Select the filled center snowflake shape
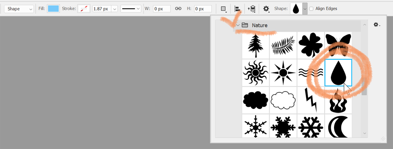Viewport: 393px width, 149px height. point(283,126)
